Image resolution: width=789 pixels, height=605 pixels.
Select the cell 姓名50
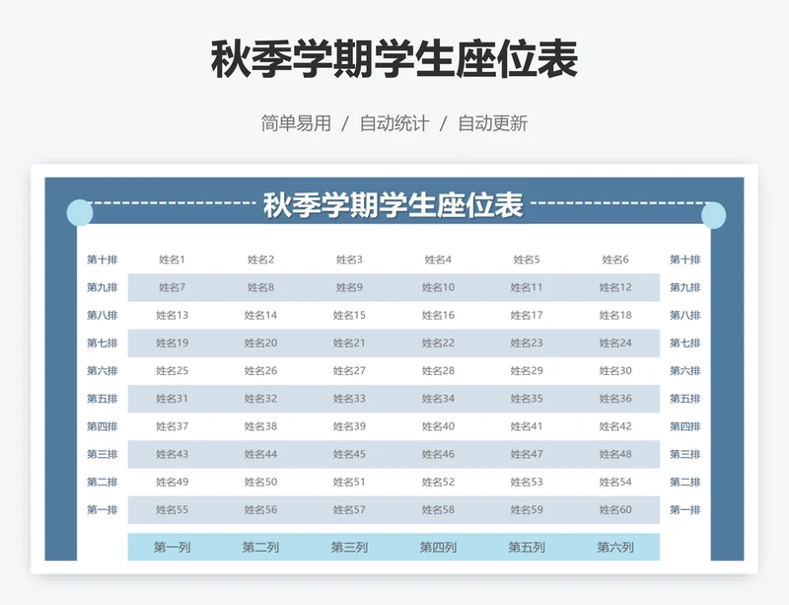pyautogui.click(x=260, y=482)
